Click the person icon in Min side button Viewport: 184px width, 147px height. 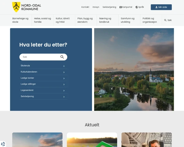coord(156,7)
